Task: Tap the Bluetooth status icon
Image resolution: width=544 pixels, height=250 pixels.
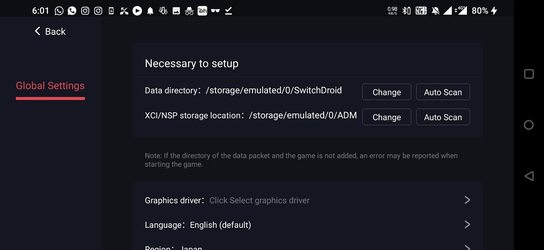Action: [407, 11]
